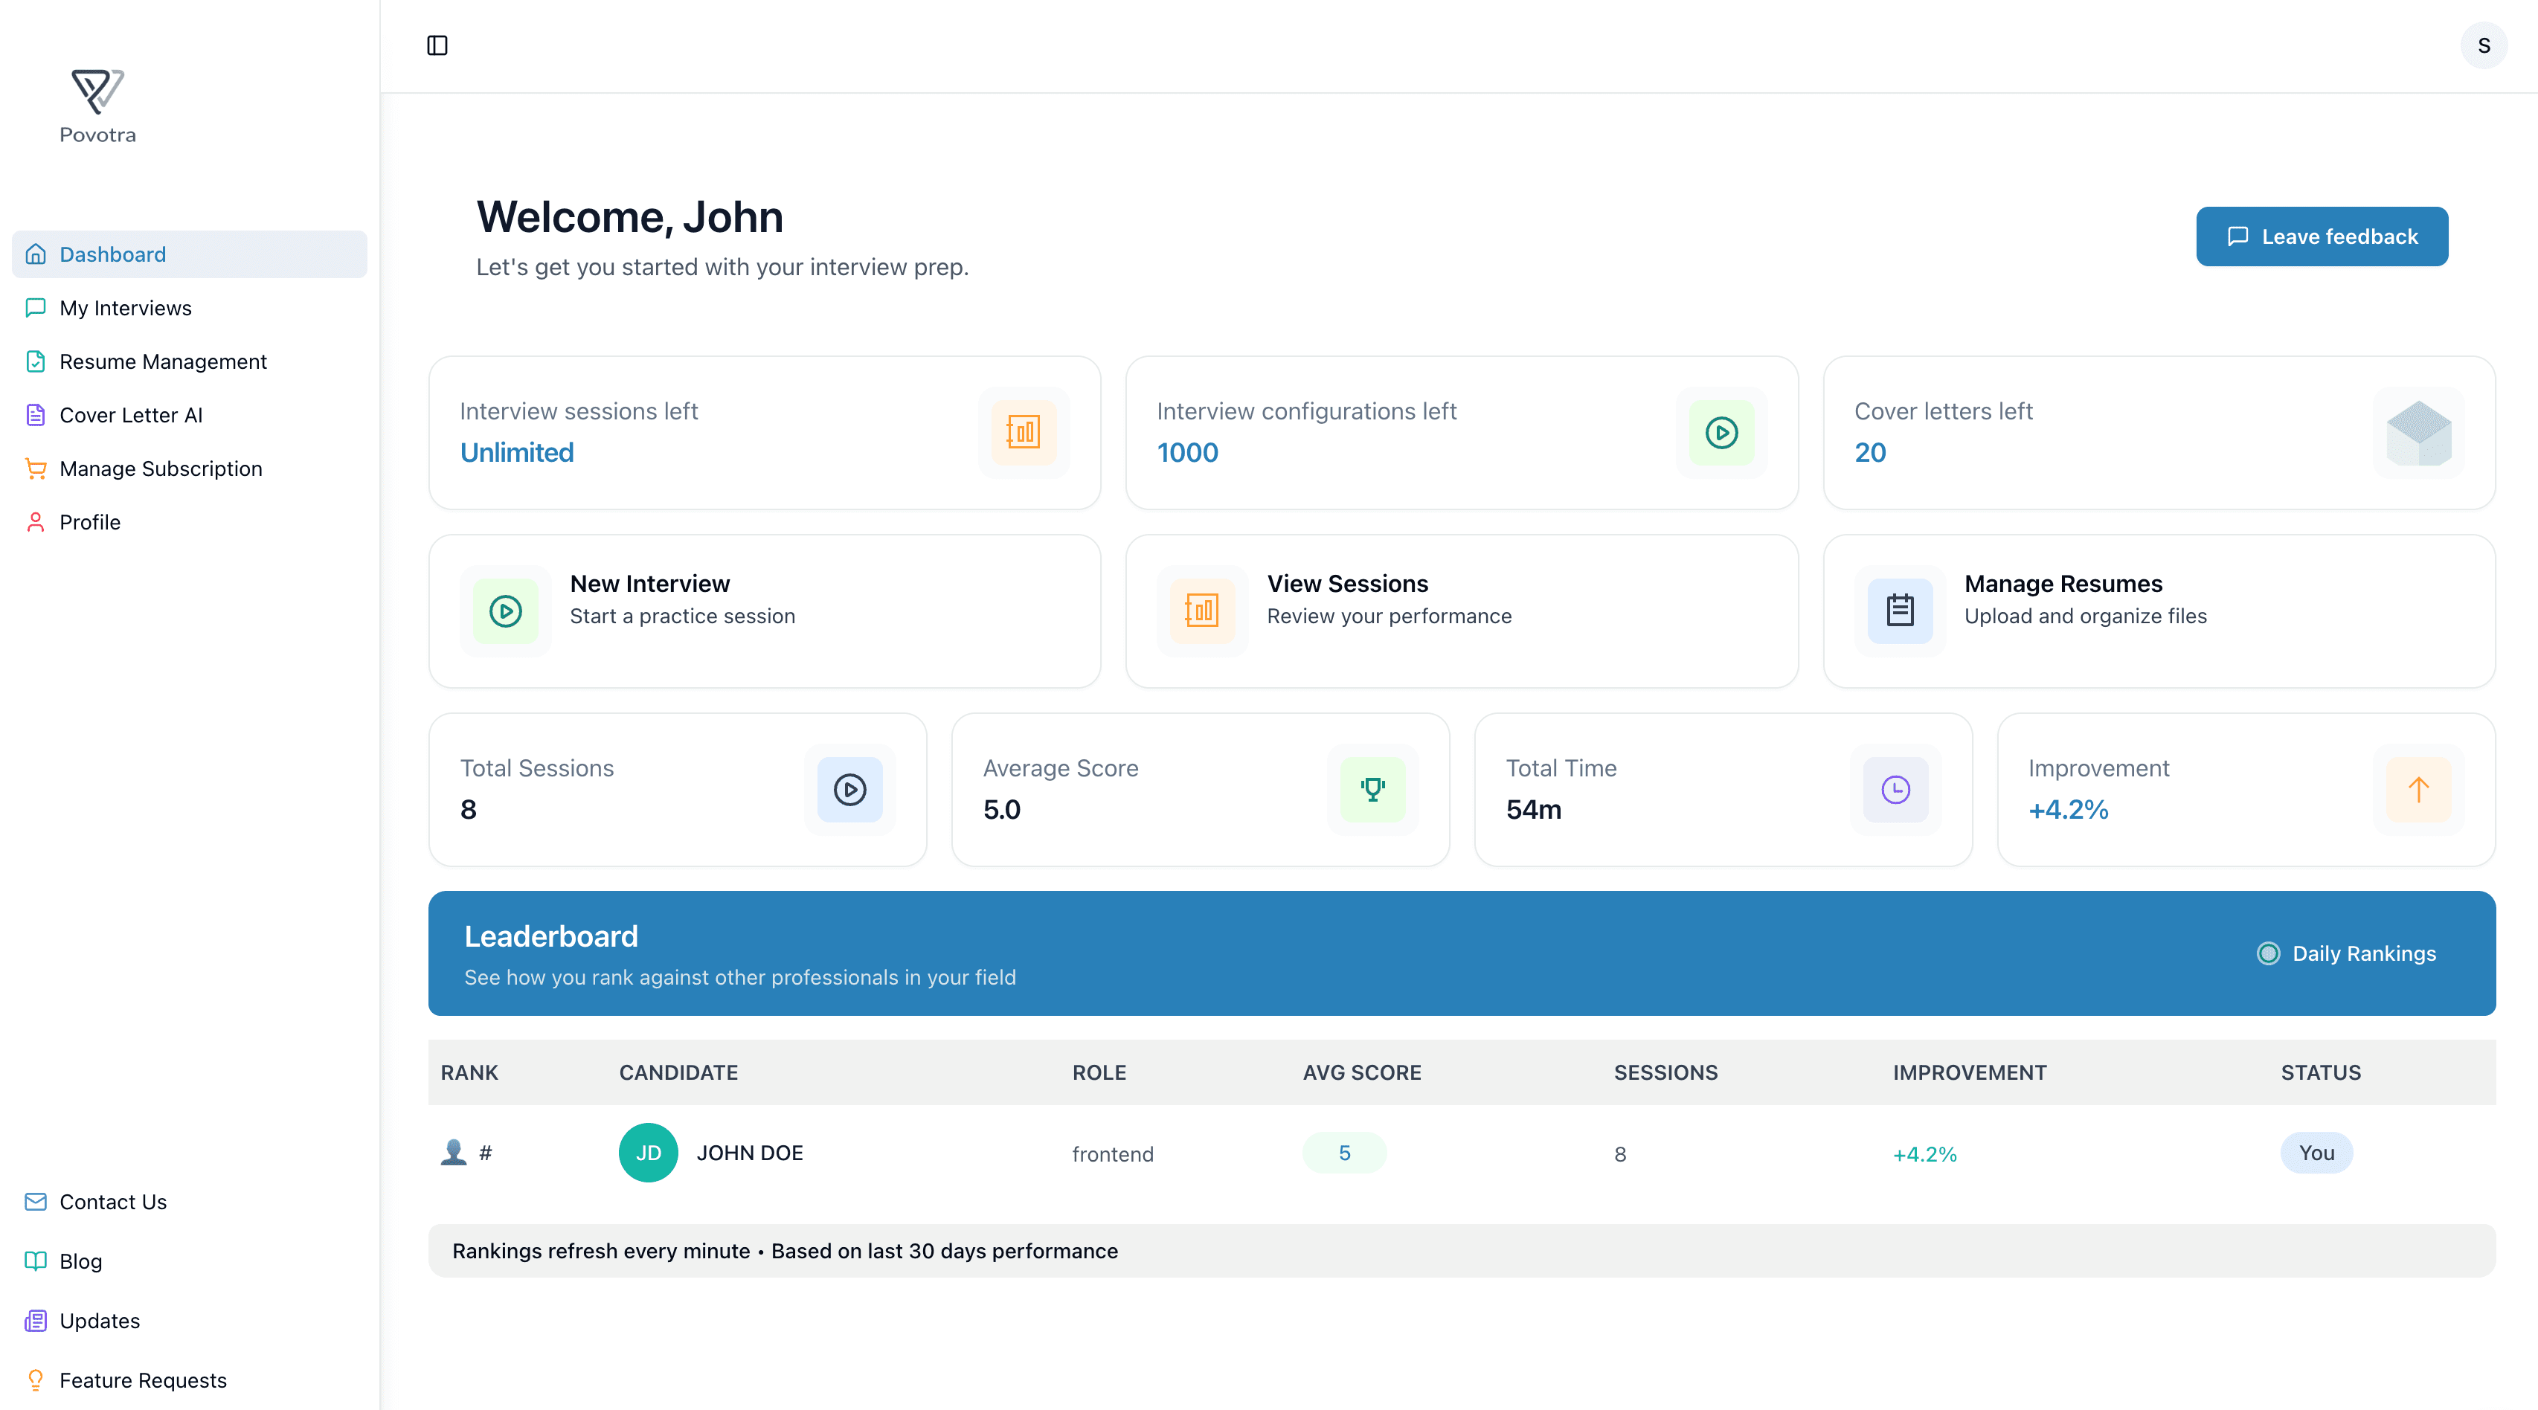The width and height of the screenshot is (2538, 1410).
Task: Click the Profile person icon
Action: (36, 522)
